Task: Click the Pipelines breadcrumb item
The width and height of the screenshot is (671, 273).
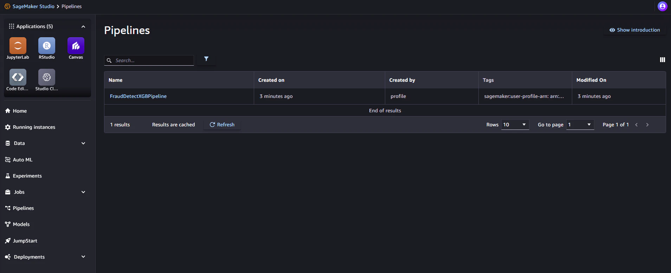Action: tap(71, 6)
